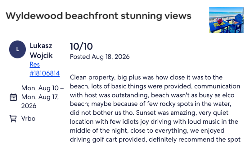Click the 10/10 rating score
The width and height of the screenshot is (252, 149).
[x=81, y=46]
